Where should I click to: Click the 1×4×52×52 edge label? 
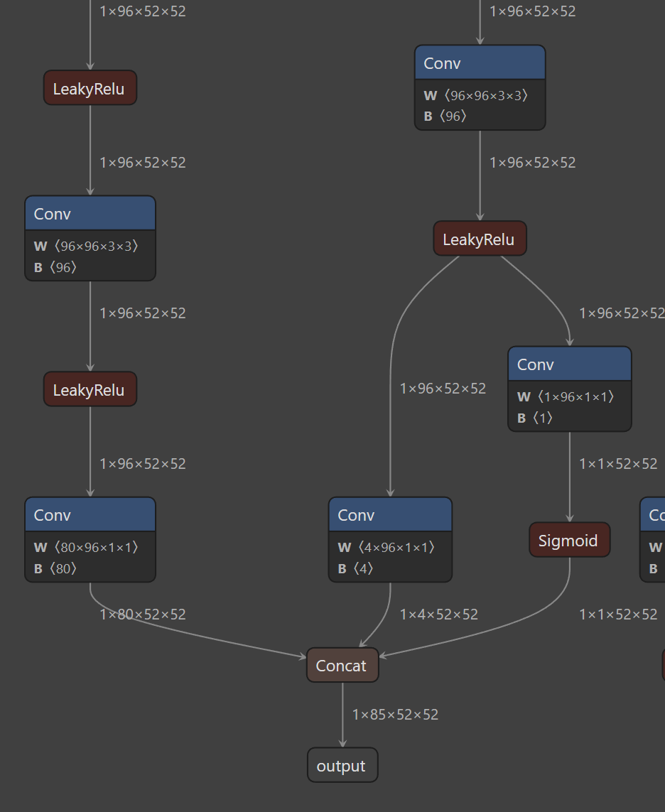[439, 615]
